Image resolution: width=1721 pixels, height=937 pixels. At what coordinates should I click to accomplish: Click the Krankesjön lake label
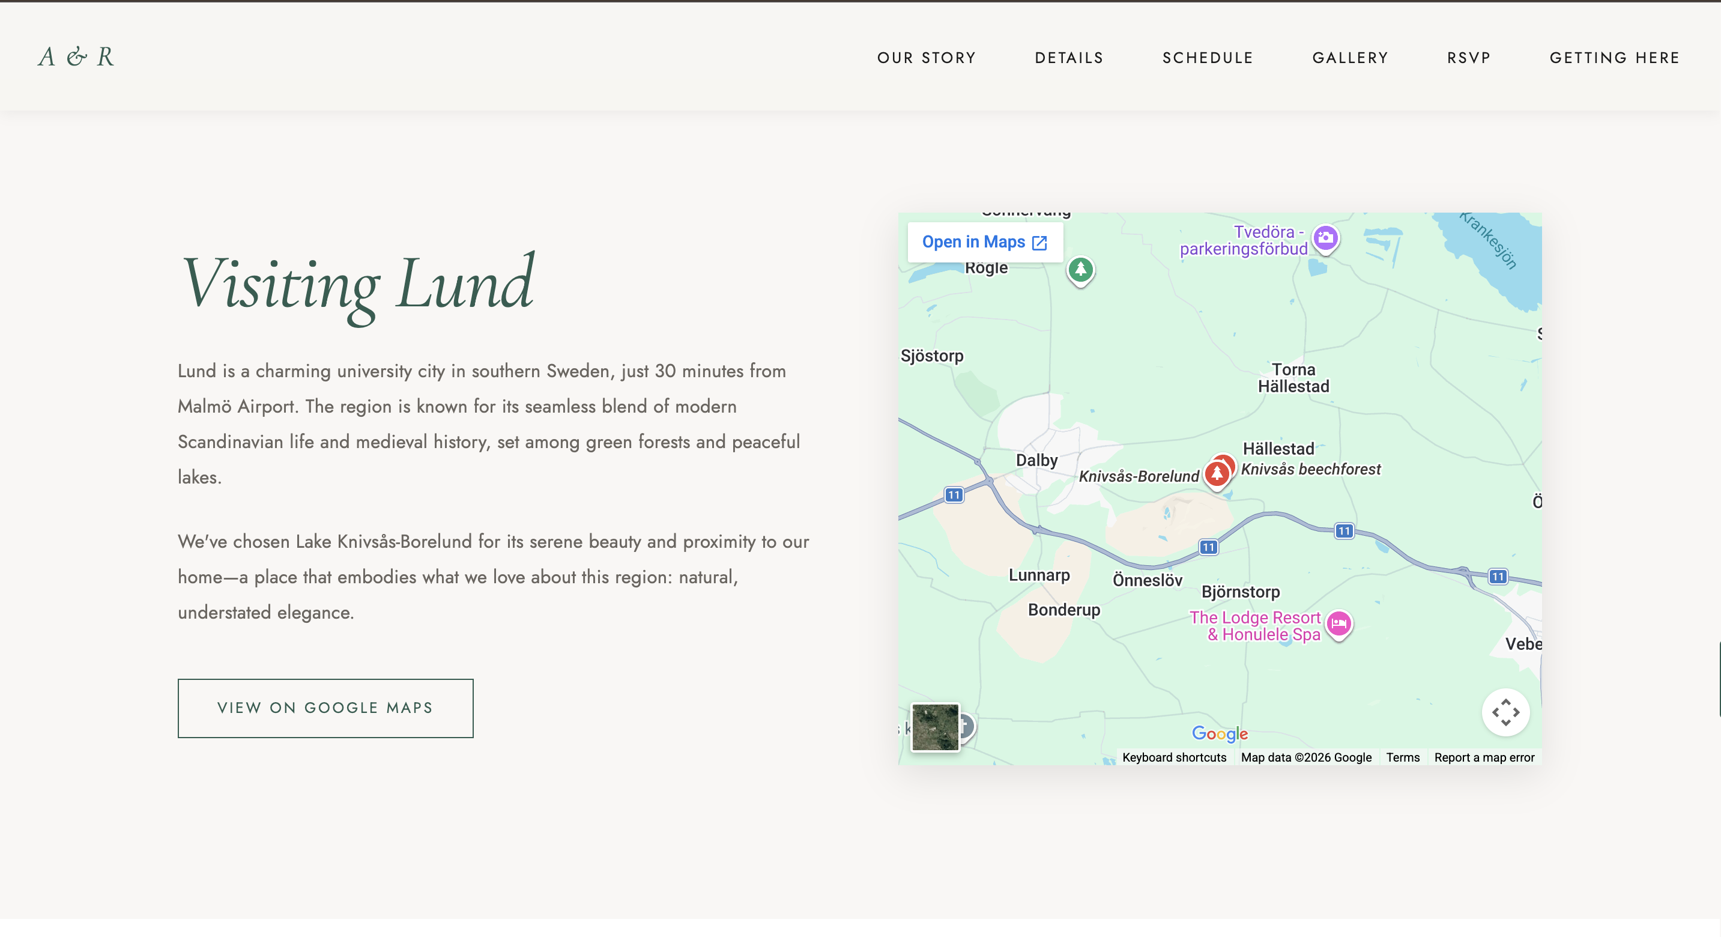(x=1489, y=240)
